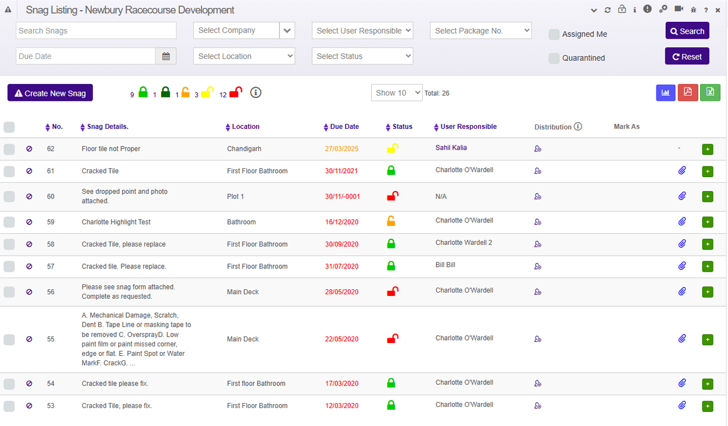Image resolution: width=728 pixels, height=426 pixels.
Task: Enable the Assigned Me checkbox
Action: click(x=554, y=34)
